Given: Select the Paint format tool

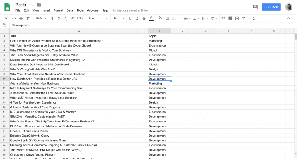Looking at the screenshot, I should [x=28, y=18].
